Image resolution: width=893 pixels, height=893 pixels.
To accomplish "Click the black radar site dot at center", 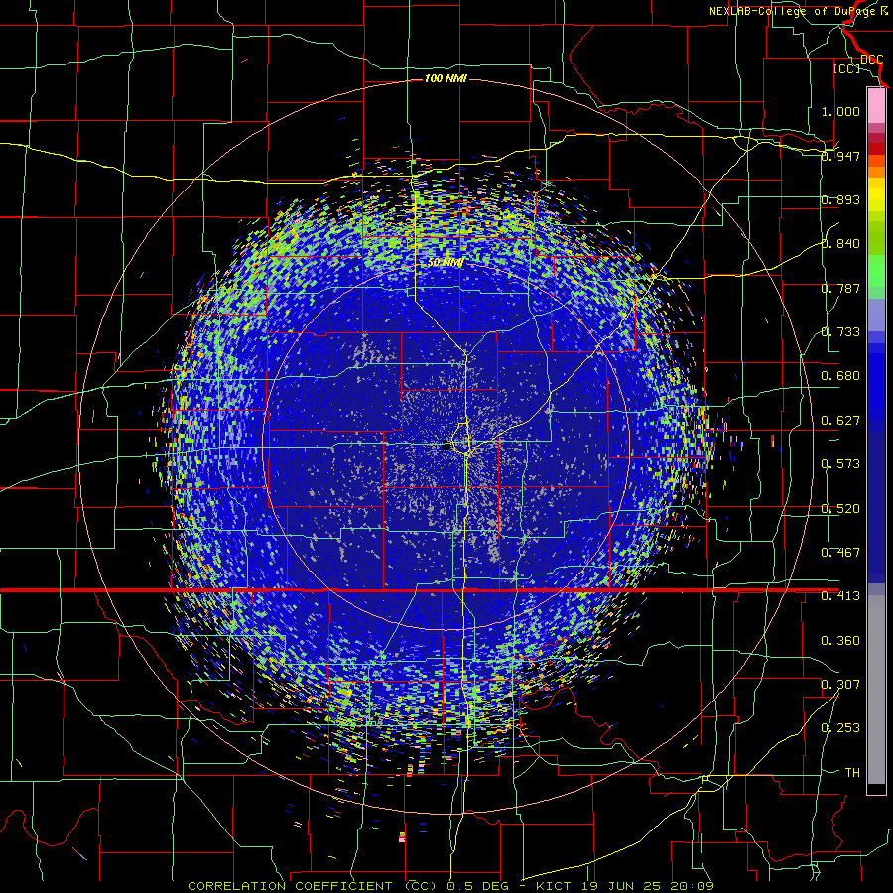I will point(447,446).
